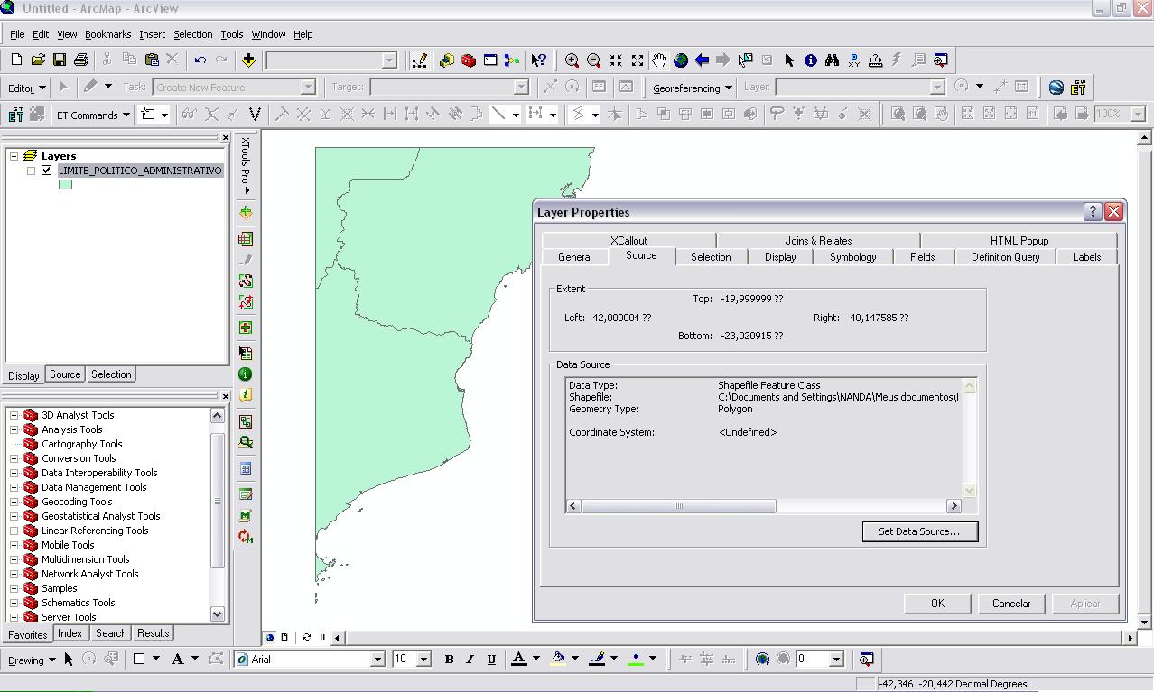The image size is (1154, 692).
Task: Toggle bold text formatting
Action: (x=449, y=660)
